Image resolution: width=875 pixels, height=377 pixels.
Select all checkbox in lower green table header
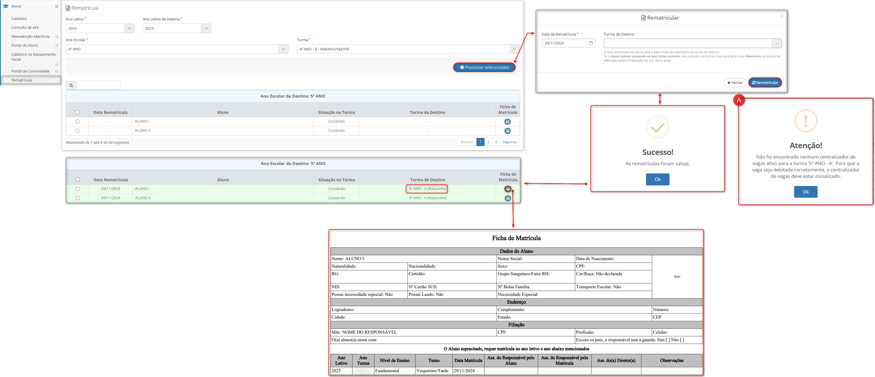point(78,180)
